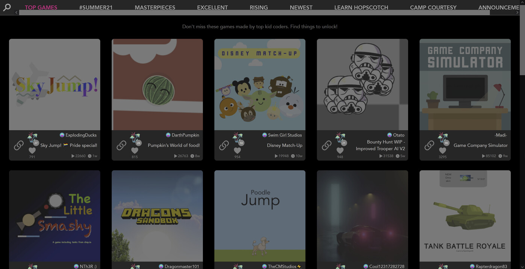Switch to CAMP COURTESY tab
The height and width of the screenshot is (269, 525).
(433, 7)
